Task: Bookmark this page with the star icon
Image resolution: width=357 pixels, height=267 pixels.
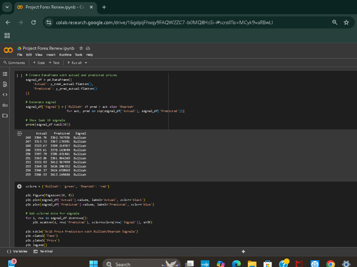Action: pyautogui.click(x=346, y=22)
